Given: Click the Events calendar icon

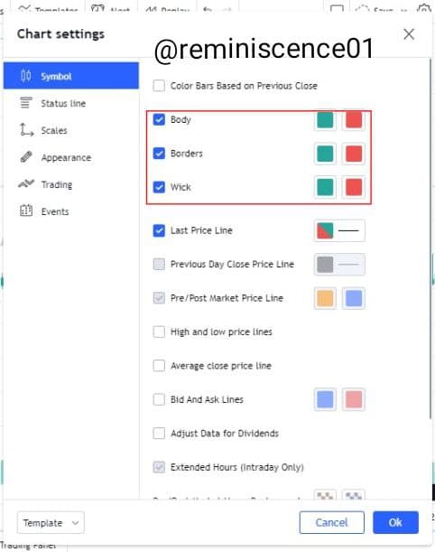Looking at the screenshot, I should click(x=26, y=211).
